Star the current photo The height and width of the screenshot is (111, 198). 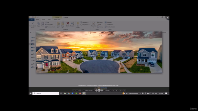(120, 90)
